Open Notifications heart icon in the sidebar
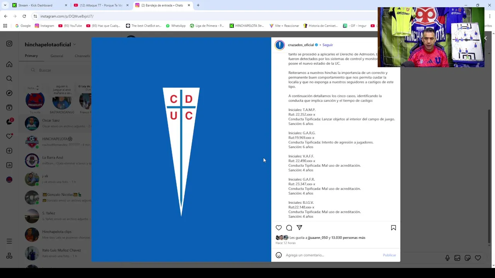This screenshot has width=495, height=278. click(9, 136)
